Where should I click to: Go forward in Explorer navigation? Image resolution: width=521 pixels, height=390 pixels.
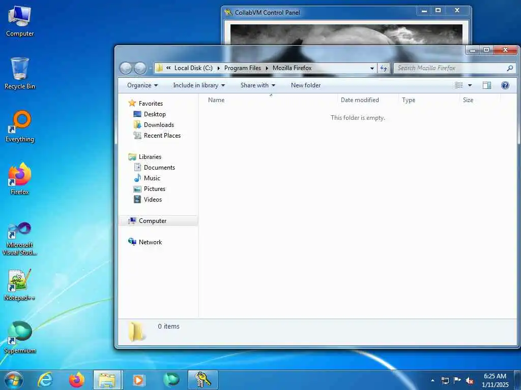[140, 69]
